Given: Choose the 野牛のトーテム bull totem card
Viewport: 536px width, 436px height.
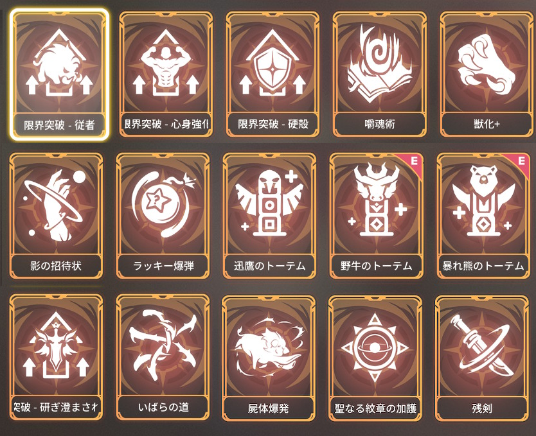Looking at the screenshot, I should point(376,216).
